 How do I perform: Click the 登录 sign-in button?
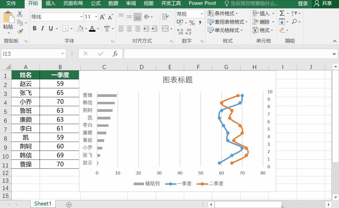[303, 4]
